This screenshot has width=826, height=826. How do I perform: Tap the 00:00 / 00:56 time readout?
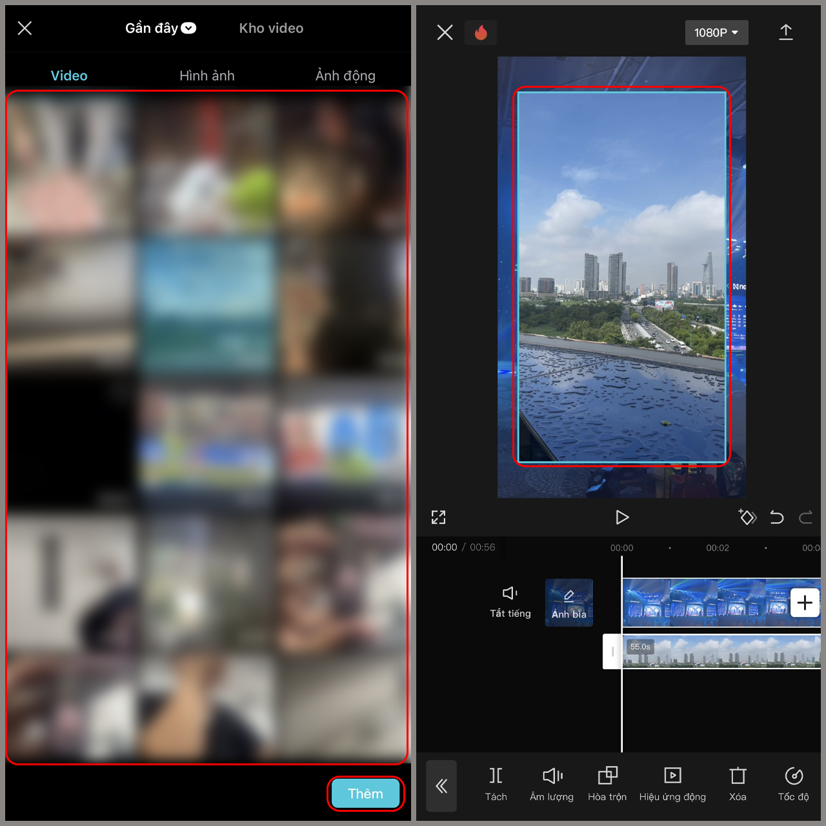pyautogui.click(x=463, y=547)
